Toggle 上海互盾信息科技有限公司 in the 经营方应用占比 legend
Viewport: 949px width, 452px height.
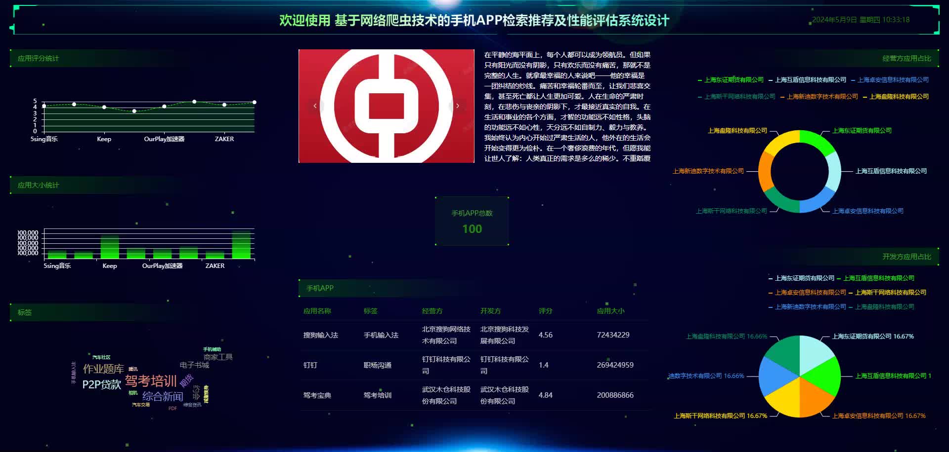[x=808, y=80]
